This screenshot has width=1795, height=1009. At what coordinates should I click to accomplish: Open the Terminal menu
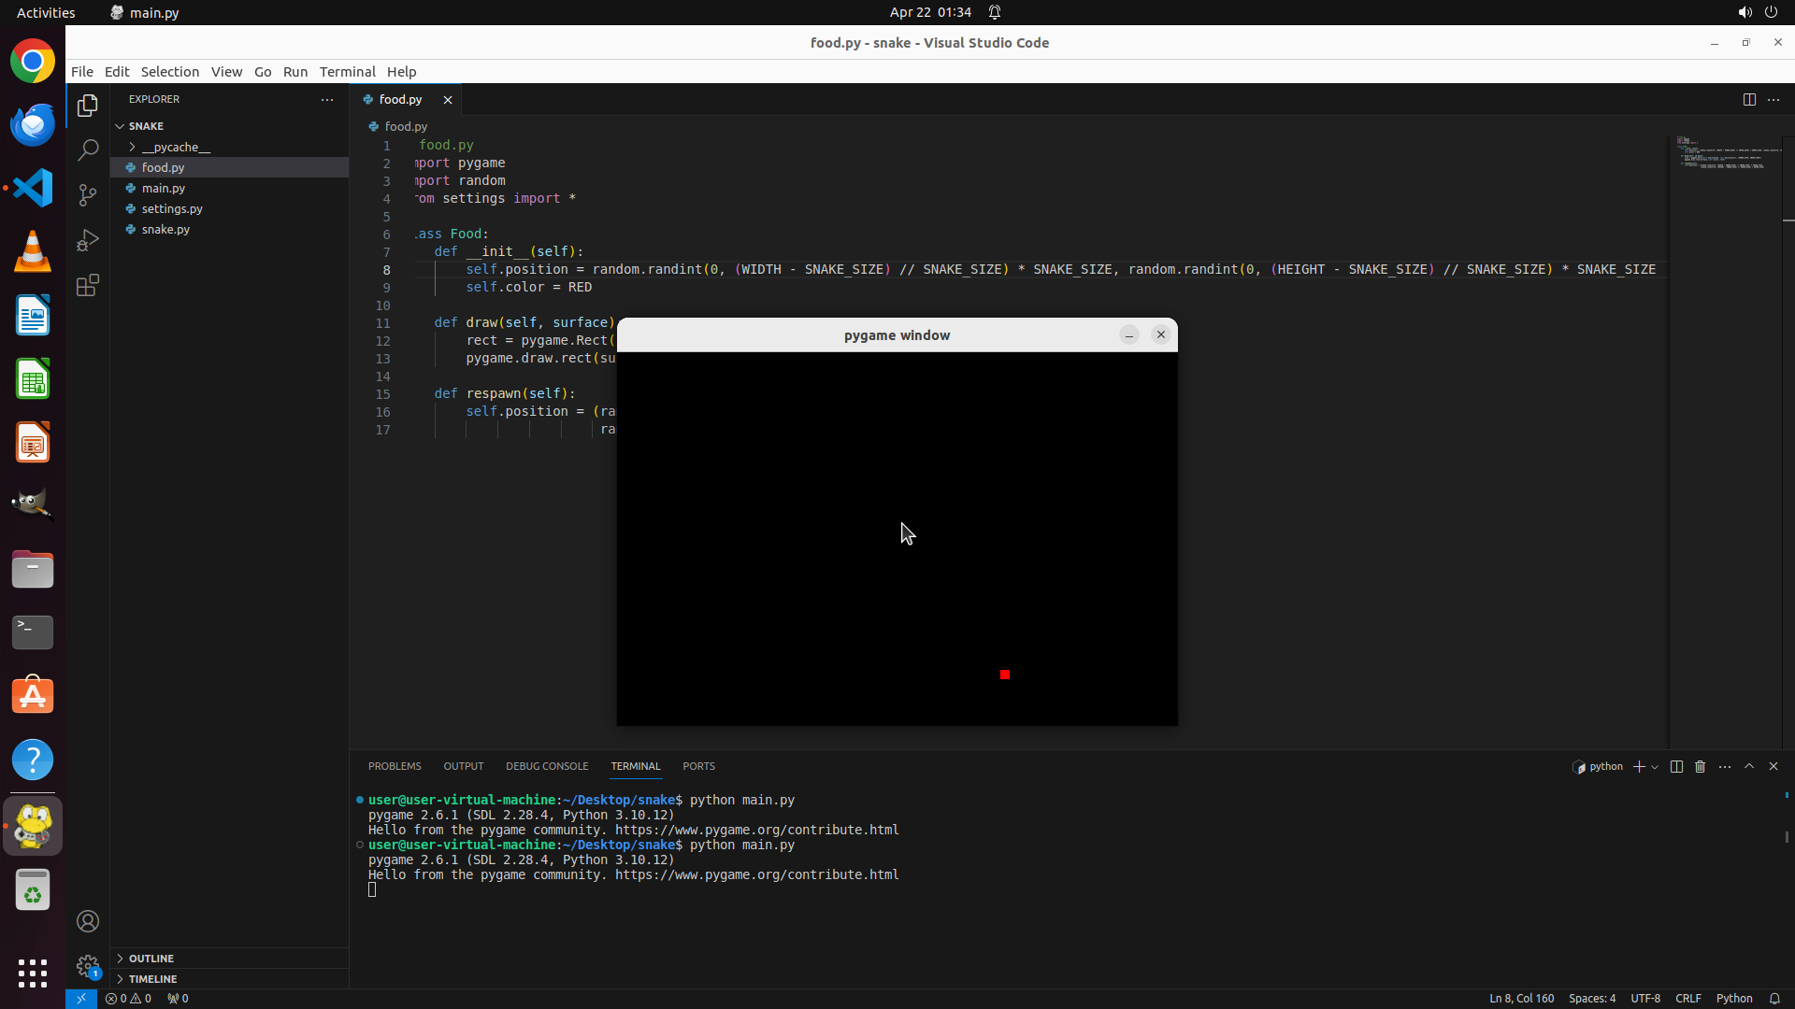point(347,71)
